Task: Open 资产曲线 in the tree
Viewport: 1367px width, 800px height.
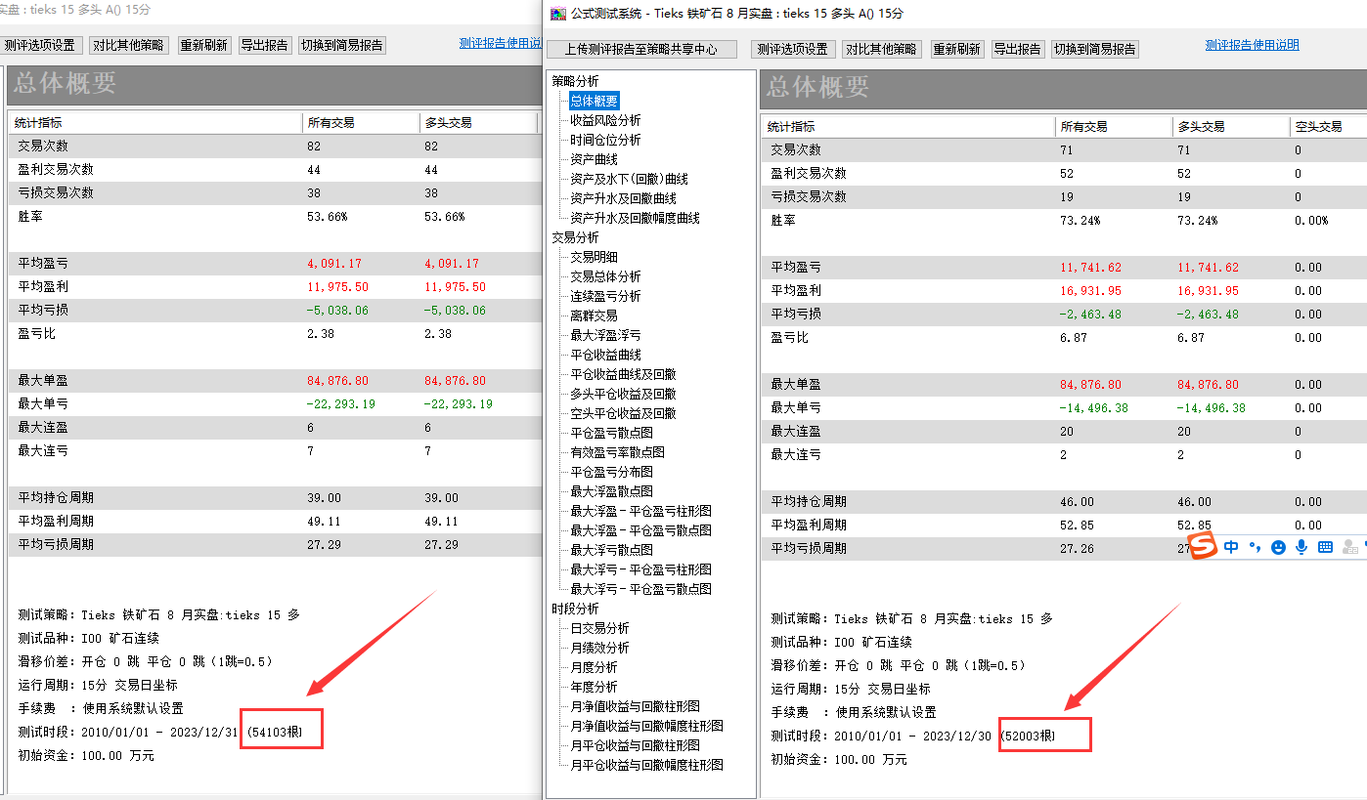Action: [595, 159]
